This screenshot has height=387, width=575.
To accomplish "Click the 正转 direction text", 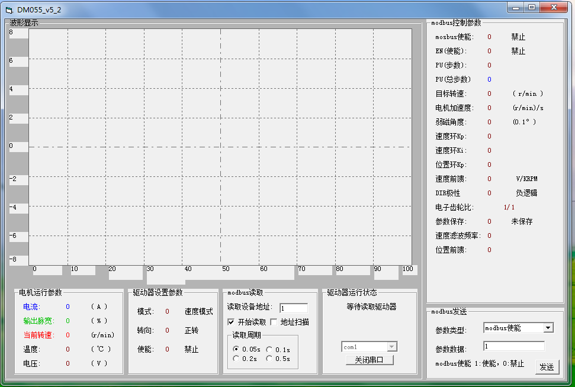I will 191,331.
